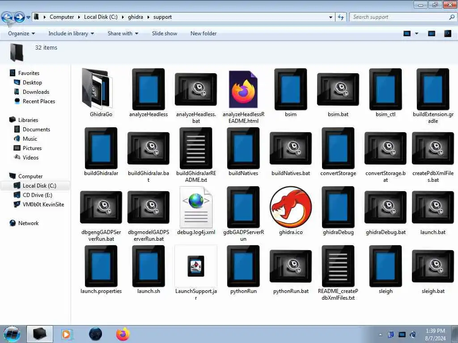Click Local Disk (C:) in address breadcrumb
Screen dimensions: 458x343
click(101, 17)
